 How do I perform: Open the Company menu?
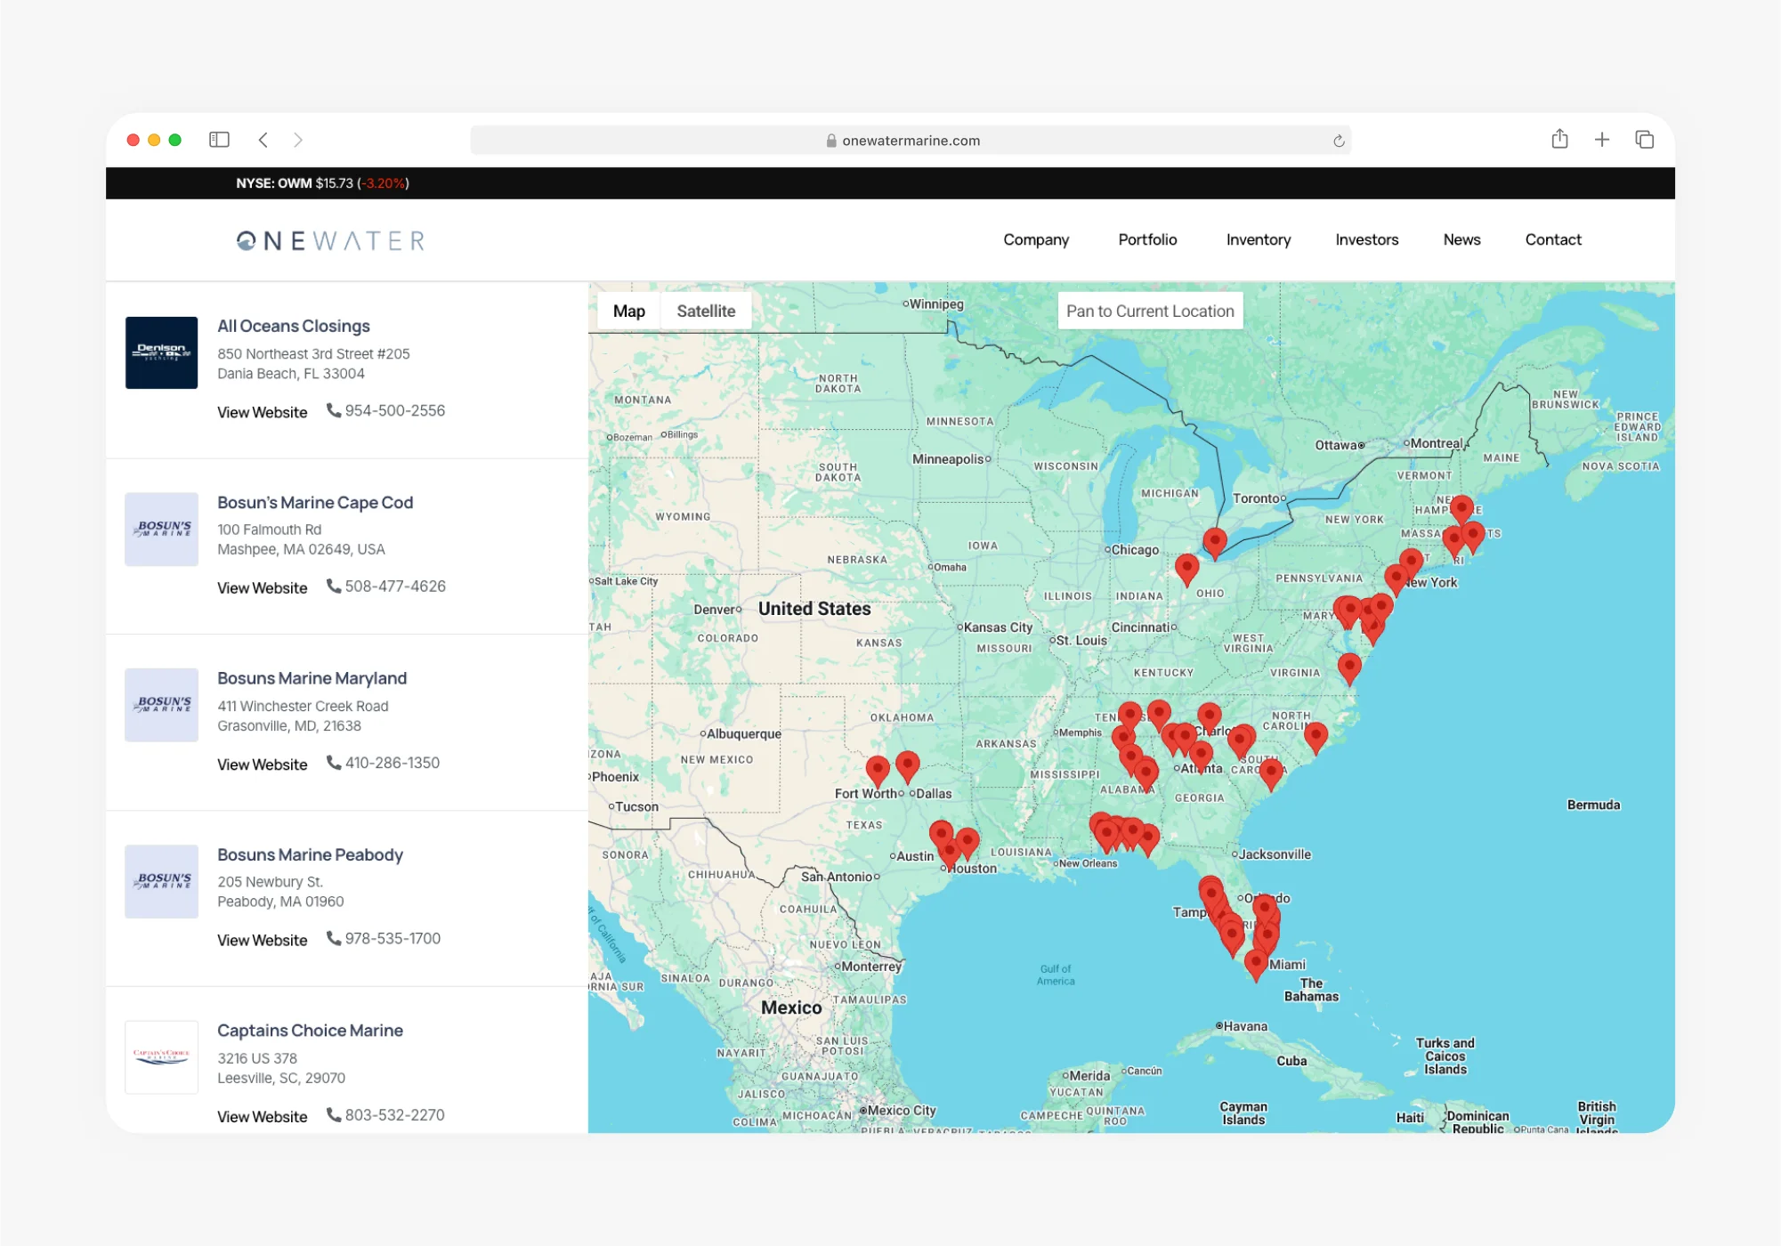click(x=1036, y=239)
